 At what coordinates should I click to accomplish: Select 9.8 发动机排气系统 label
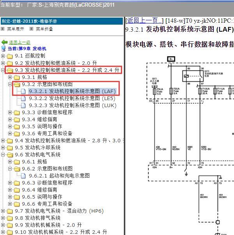point(38,218)
